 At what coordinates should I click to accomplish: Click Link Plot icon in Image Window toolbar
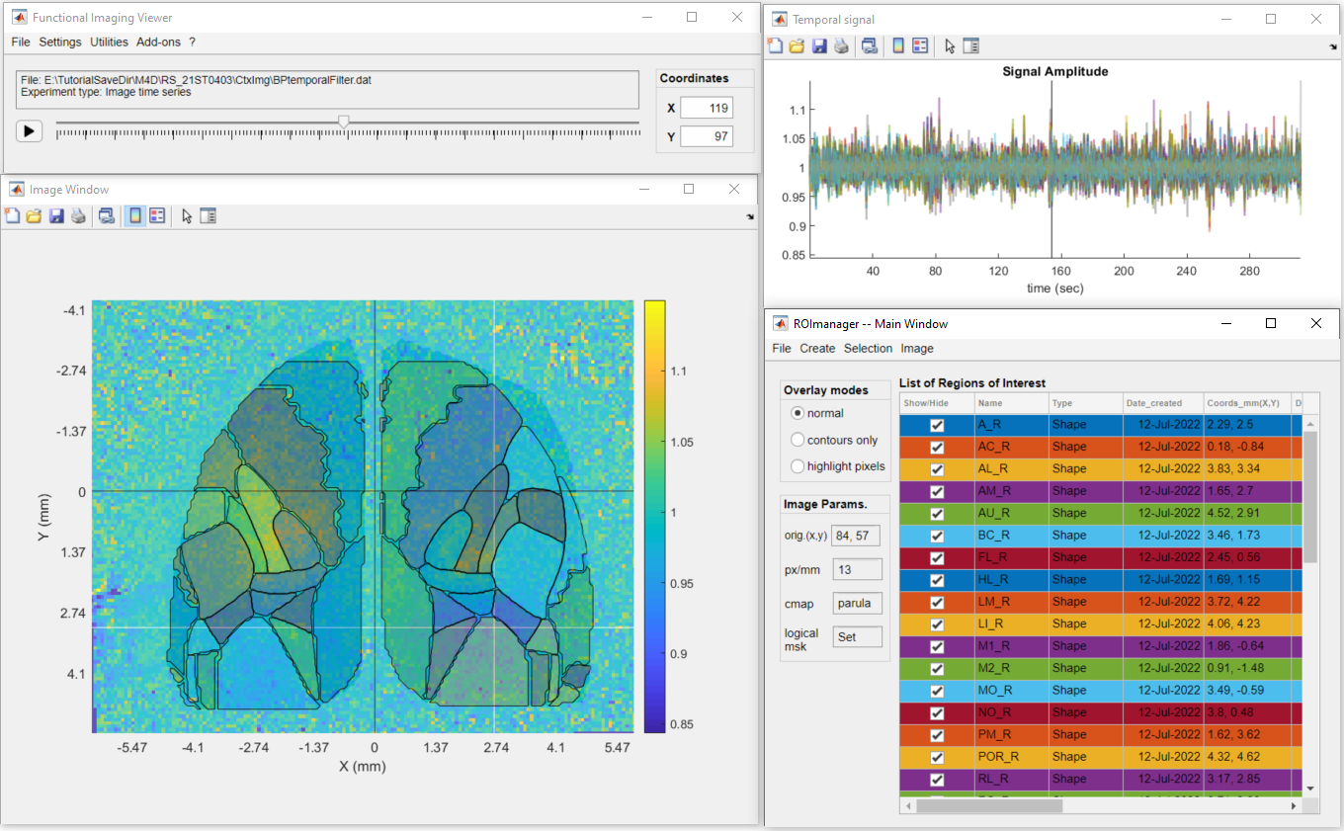pyautogui.click(x=107, y=216)
